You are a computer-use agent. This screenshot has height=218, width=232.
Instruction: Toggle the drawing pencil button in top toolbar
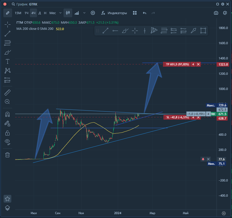[8, 13]
